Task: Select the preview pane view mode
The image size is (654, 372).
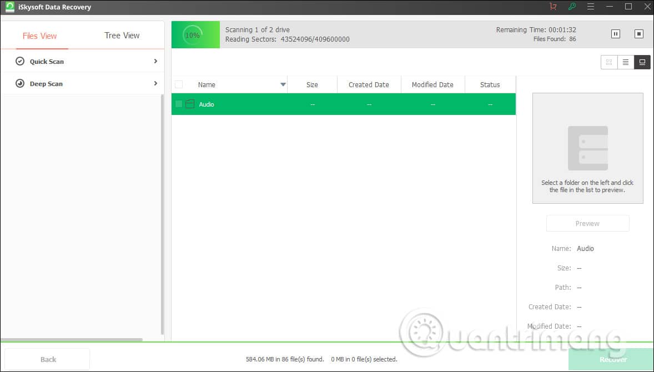Action: [642, 62]
